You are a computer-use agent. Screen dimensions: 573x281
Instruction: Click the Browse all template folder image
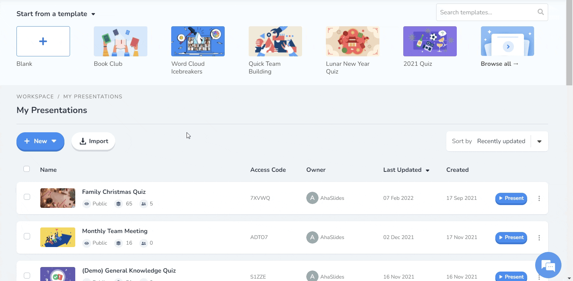click(507, 41)
